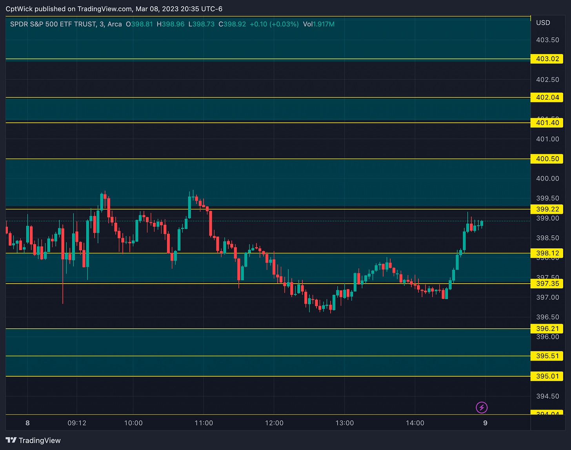The height and width of the screenshot is (450, 571).
Task: Click the Vol 1.917M volume readout
Action: [319, 24]
